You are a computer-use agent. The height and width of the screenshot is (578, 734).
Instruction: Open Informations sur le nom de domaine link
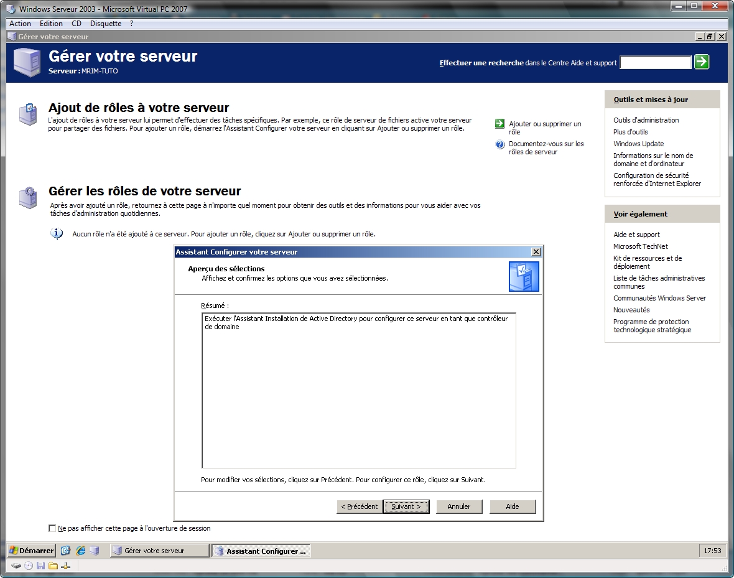pyautogui.click(x=653, y=160)
